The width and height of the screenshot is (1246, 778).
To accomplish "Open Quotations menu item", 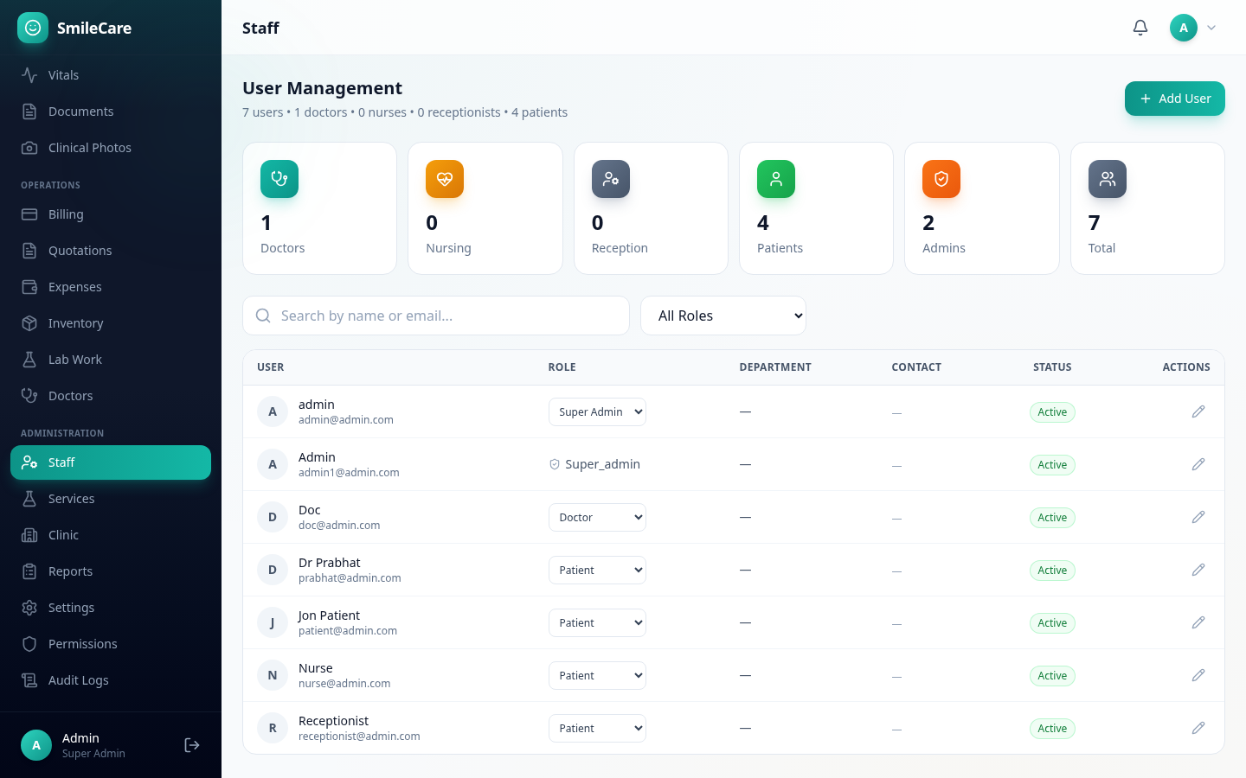I will pos(111,251).
